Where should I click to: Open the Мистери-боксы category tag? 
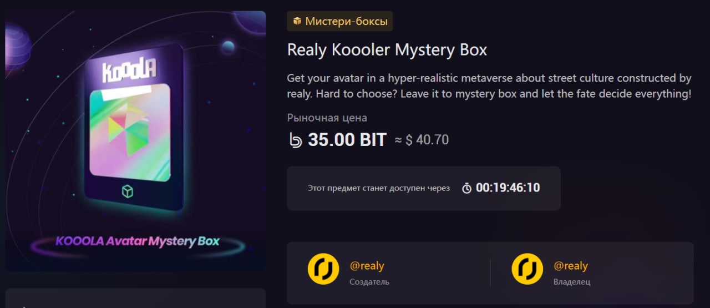pyautogui.click(x=340, y=21)
